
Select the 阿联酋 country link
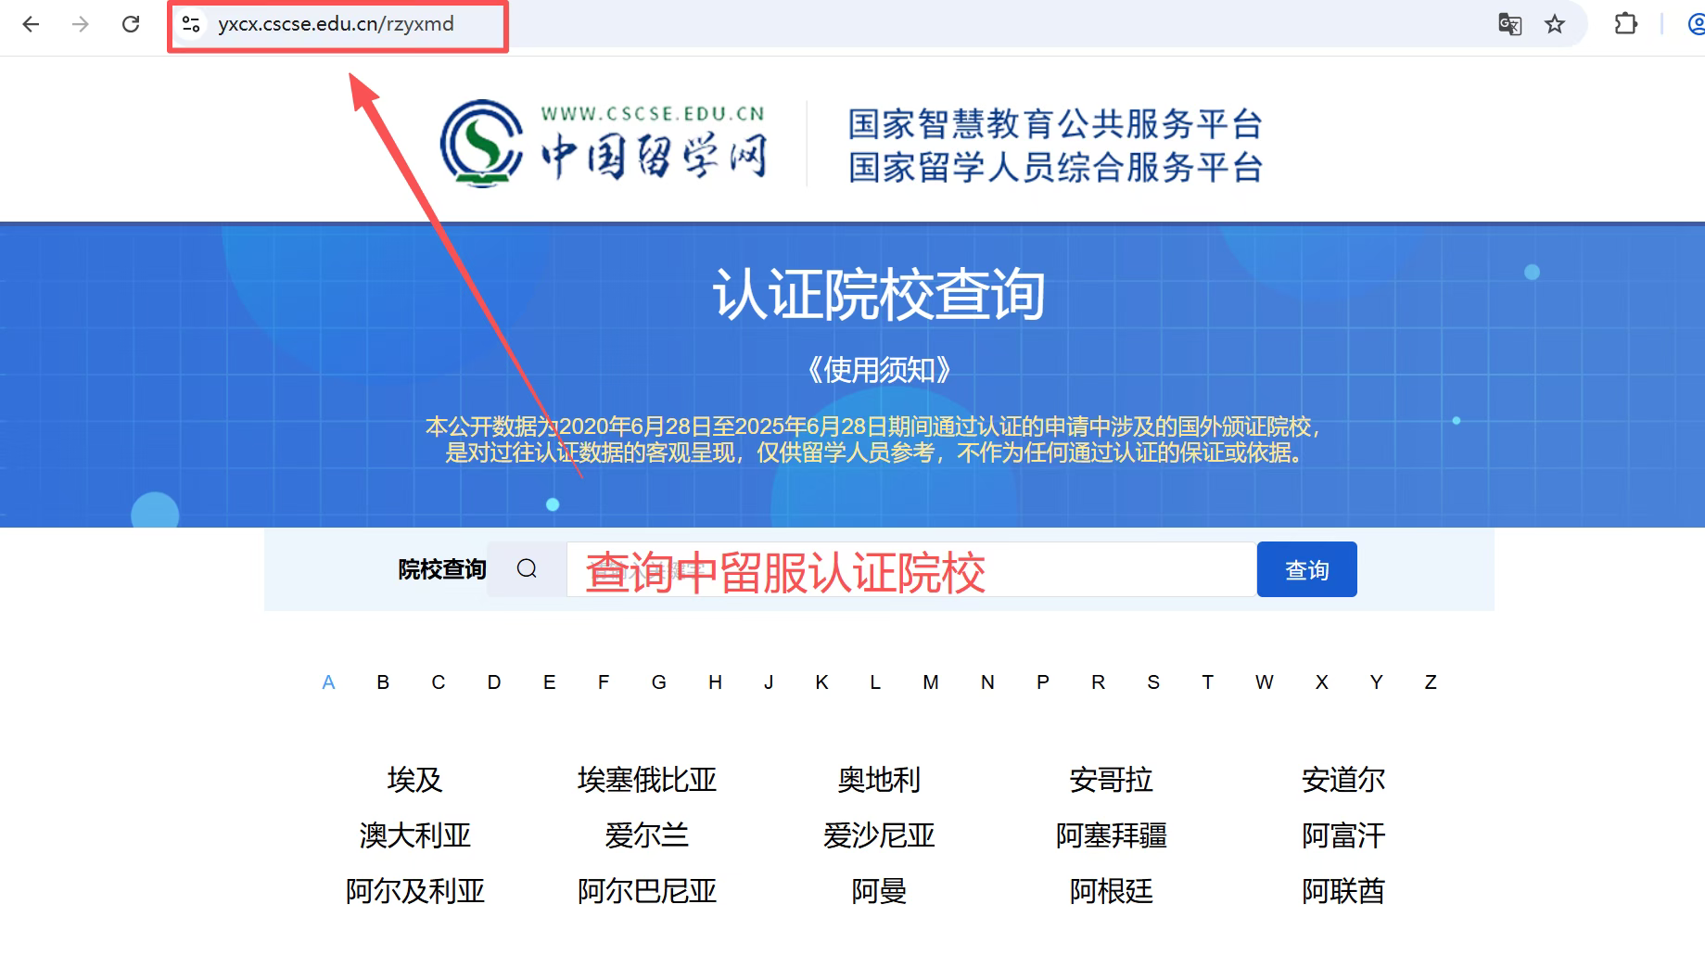[x=1342, y=891]
